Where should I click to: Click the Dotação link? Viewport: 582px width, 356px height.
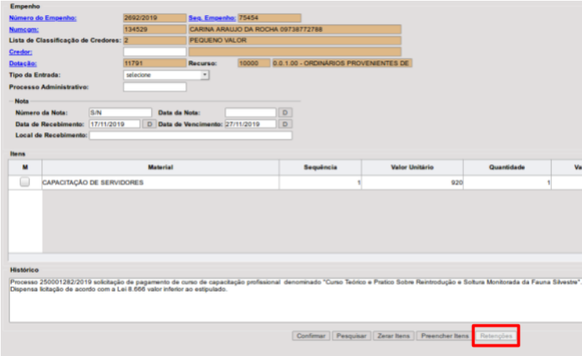[22, 64]
